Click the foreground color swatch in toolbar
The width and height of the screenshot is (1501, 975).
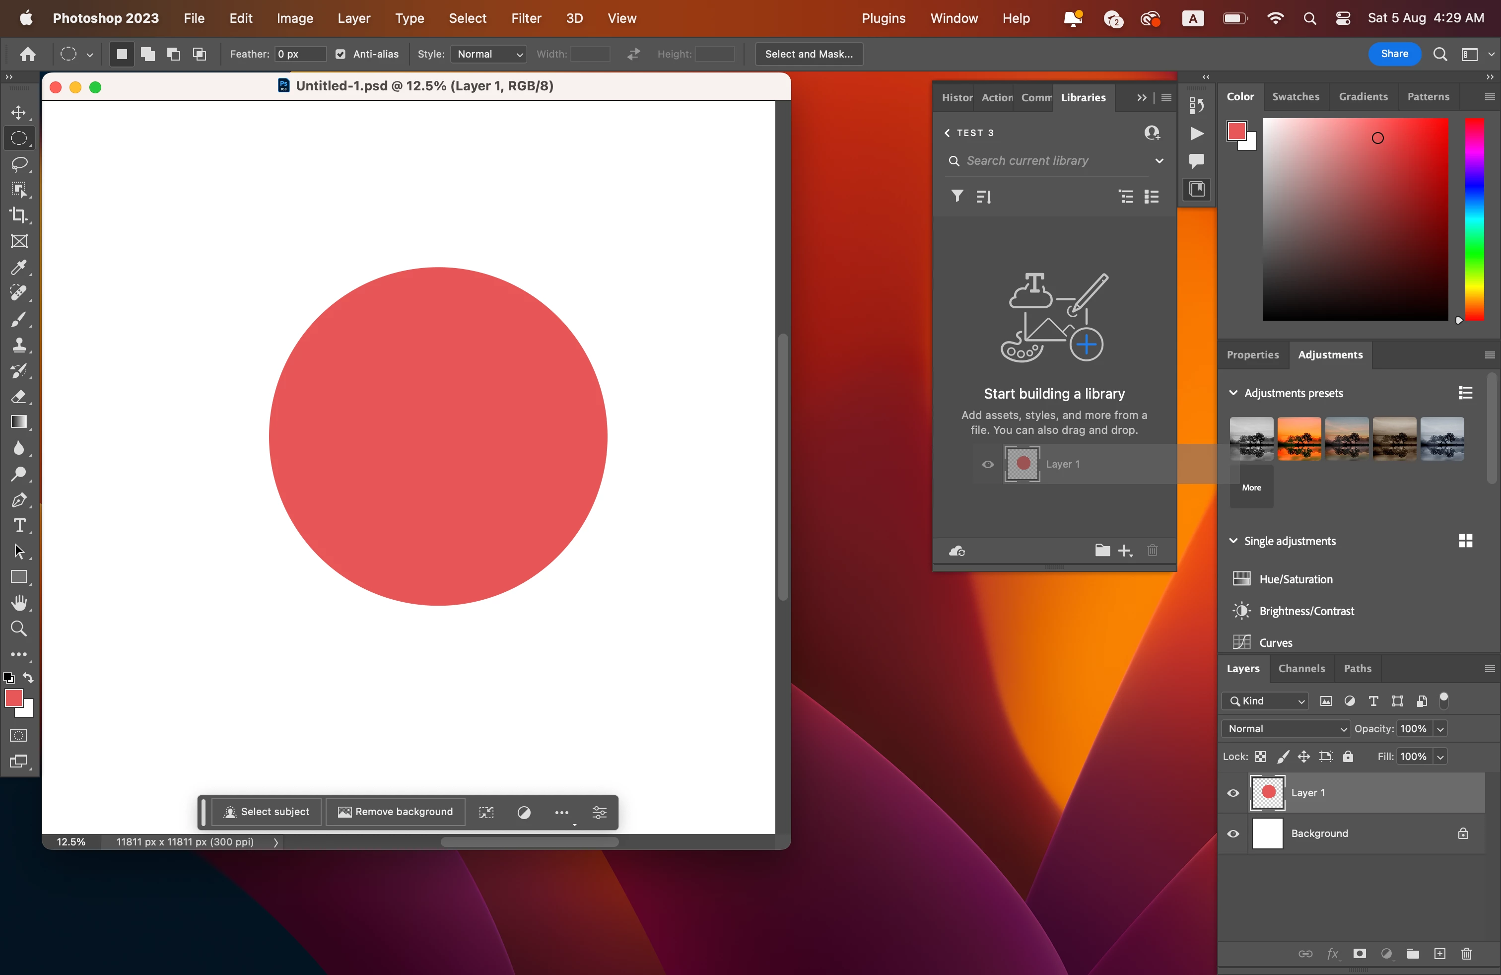(13, 697)
